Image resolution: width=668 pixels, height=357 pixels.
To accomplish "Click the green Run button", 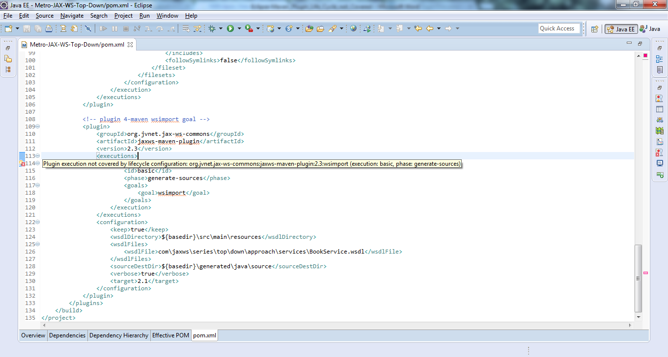I will [230, 29].
